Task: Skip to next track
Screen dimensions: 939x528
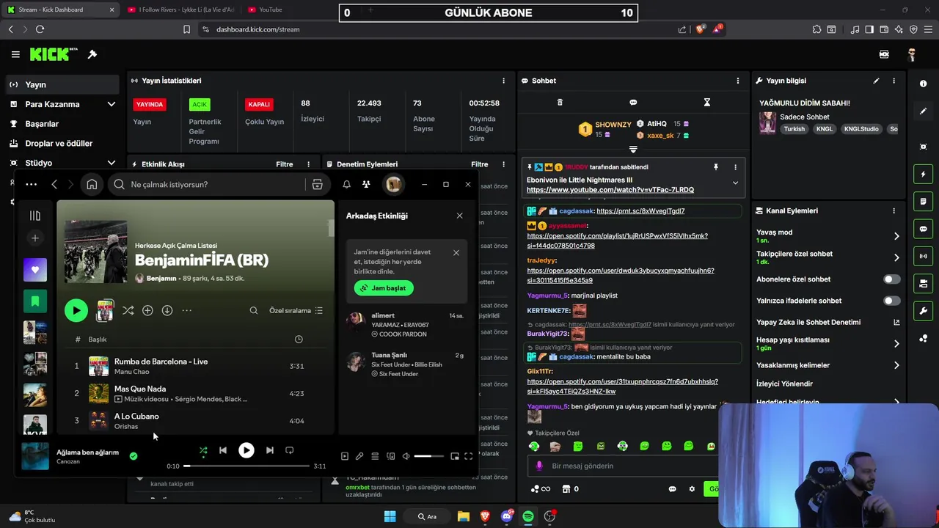Action: click(269, 450)
